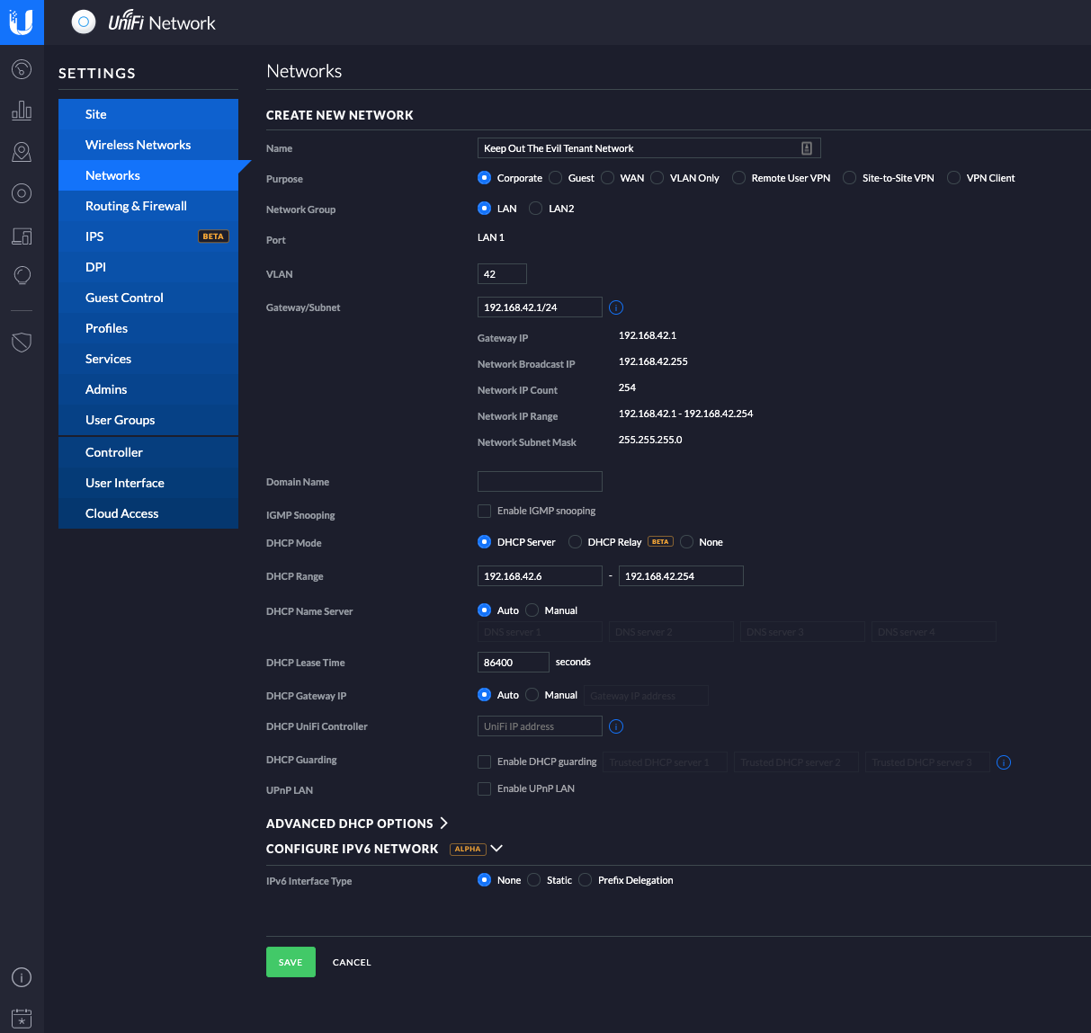Open the Statistics bar chart icon
The height and width of the screenshot is (1033, 1091).
point(22,111)
